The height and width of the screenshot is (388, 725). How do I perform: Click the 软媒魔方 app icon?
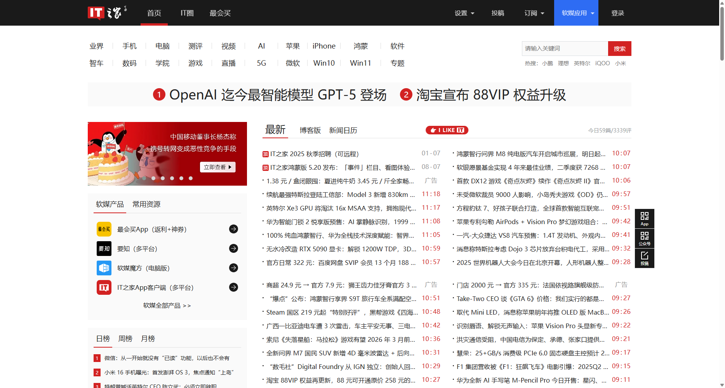coord(104,268)
